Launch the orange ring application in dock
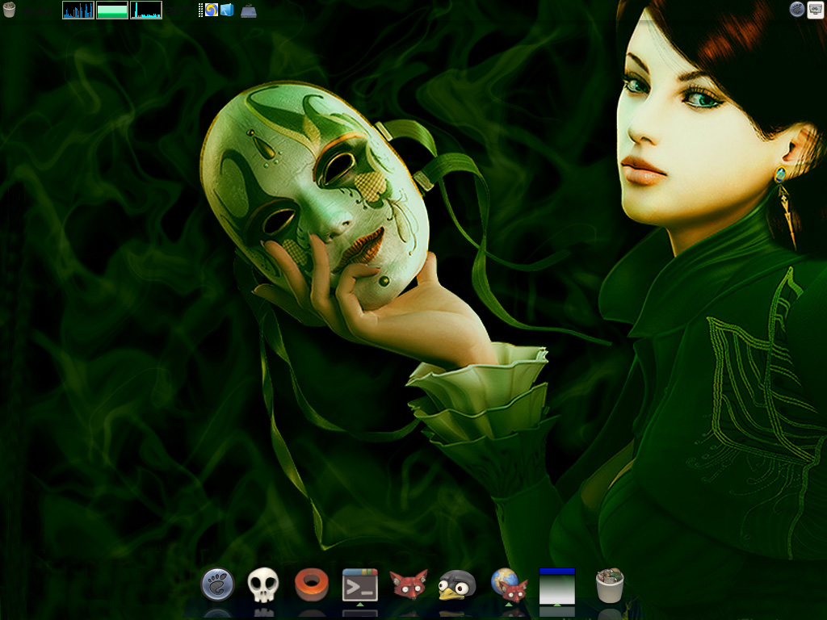 click(312, 584)
